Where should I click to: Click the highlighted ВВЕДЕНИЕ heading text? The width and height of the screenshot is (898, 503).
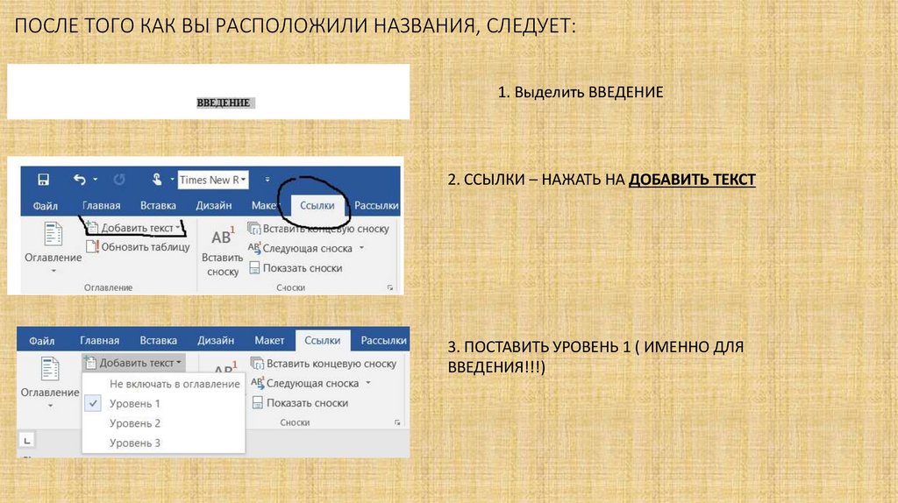(224, 103)
